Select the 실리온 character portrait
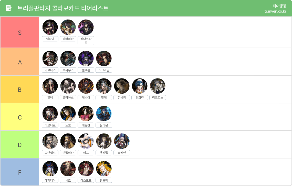The height and width of the screenshot is (186, 292). (x=104, y=114)
